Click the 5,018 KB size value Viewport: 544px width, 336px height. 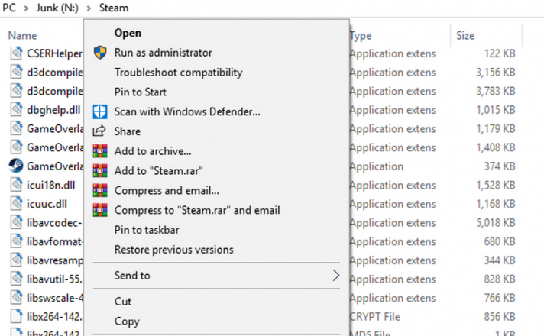pos(495,223)
